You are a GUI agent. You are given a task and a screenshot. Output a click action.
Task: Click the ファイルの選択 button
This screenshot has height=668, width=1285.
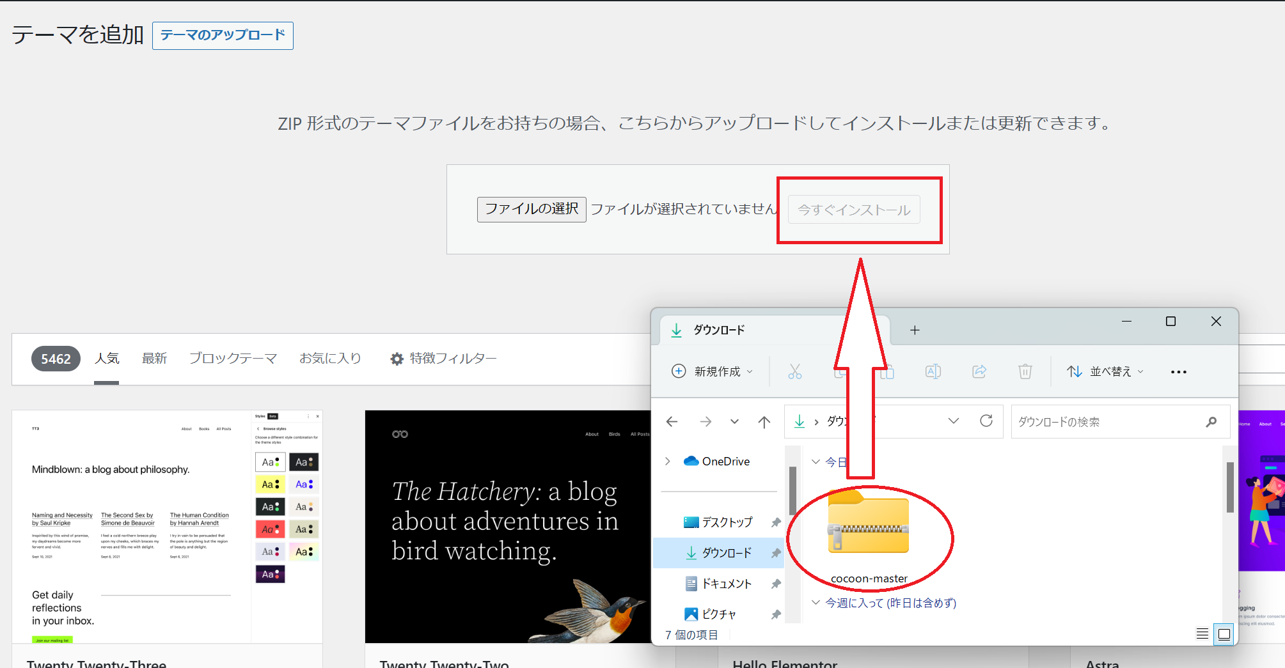click(531, 209)
